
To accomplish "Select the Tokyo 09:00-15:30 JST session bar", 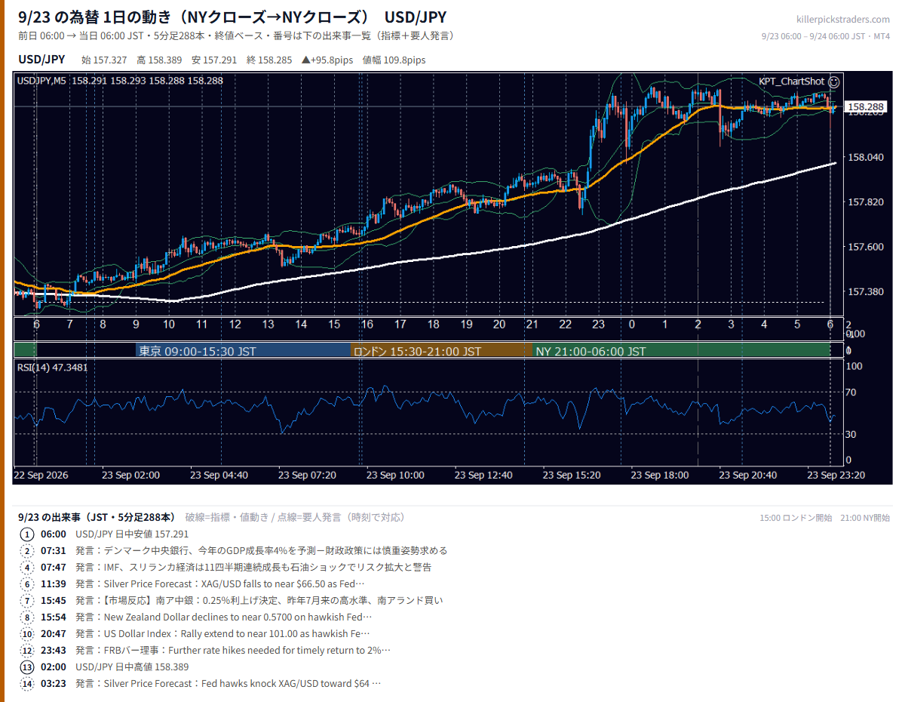I will [x=243, y=351].
